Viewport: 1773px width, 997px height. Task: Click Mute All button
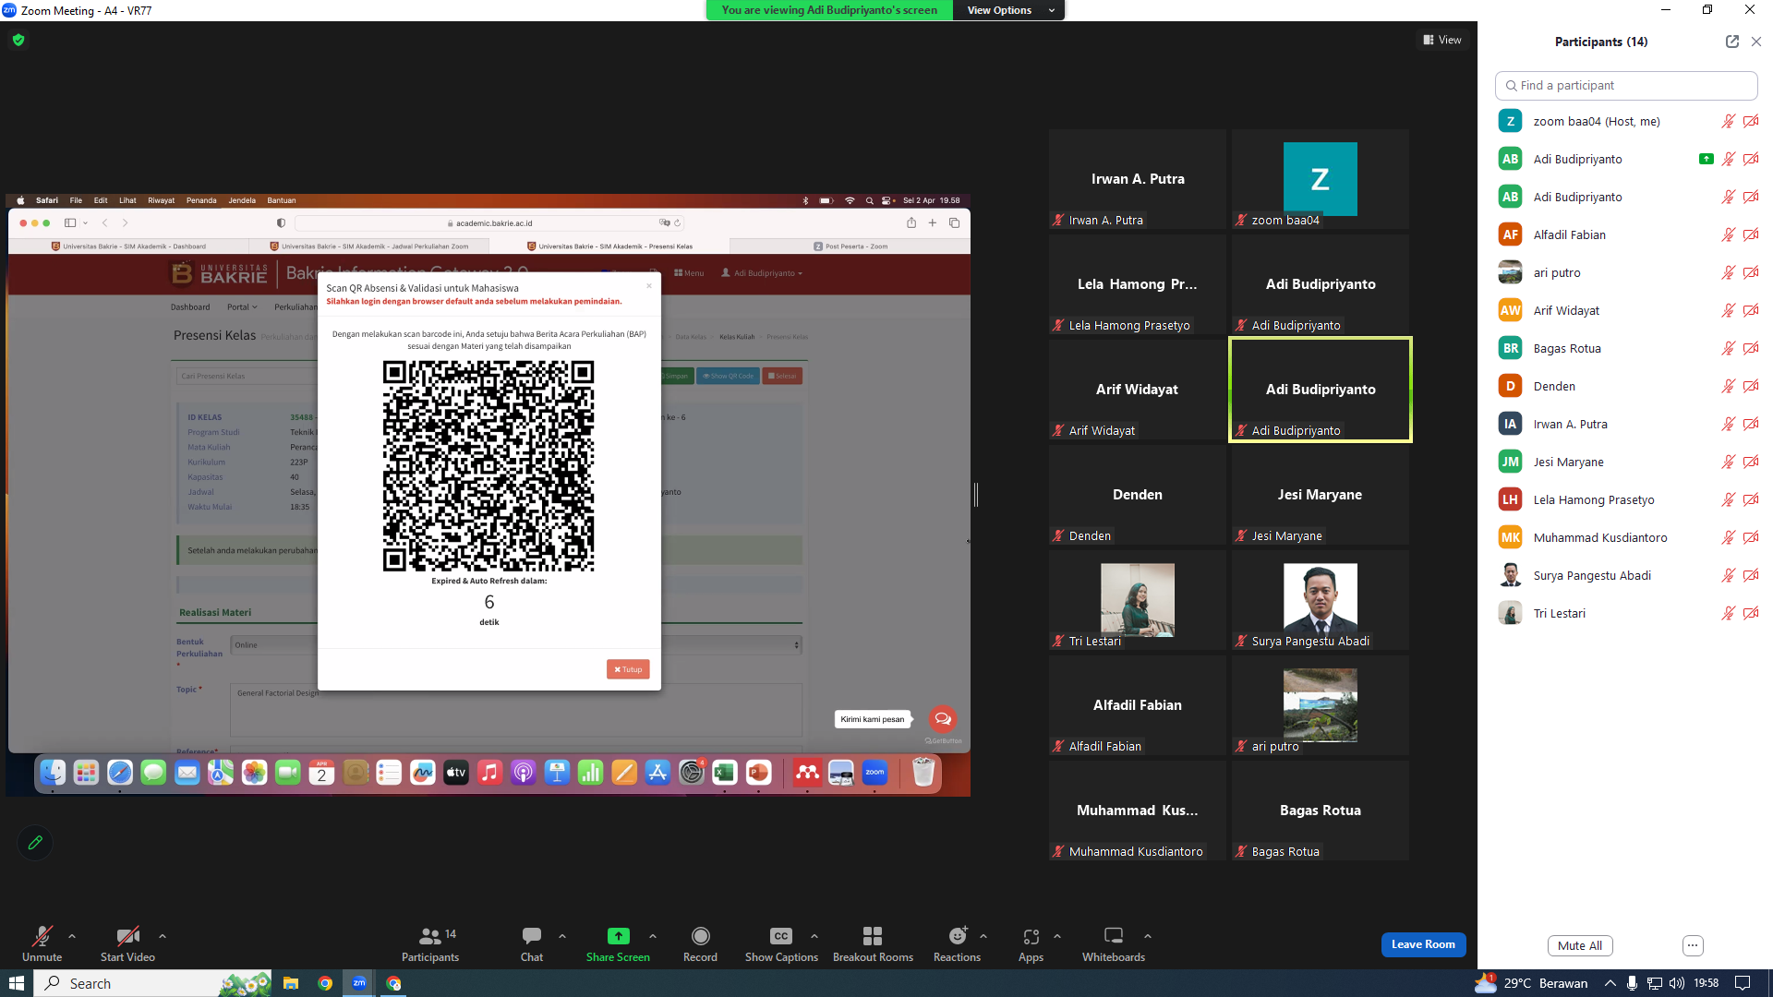(x=1580, y=945)
